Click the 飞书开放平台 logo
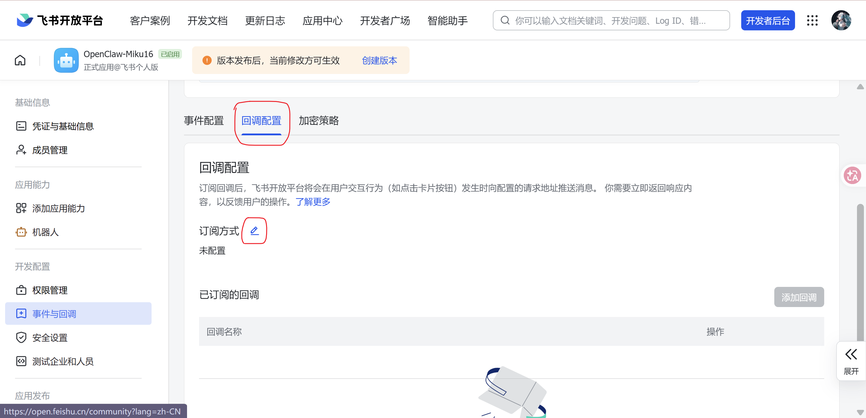This screenshot has height=418, width=866. [x=60, y=20]
